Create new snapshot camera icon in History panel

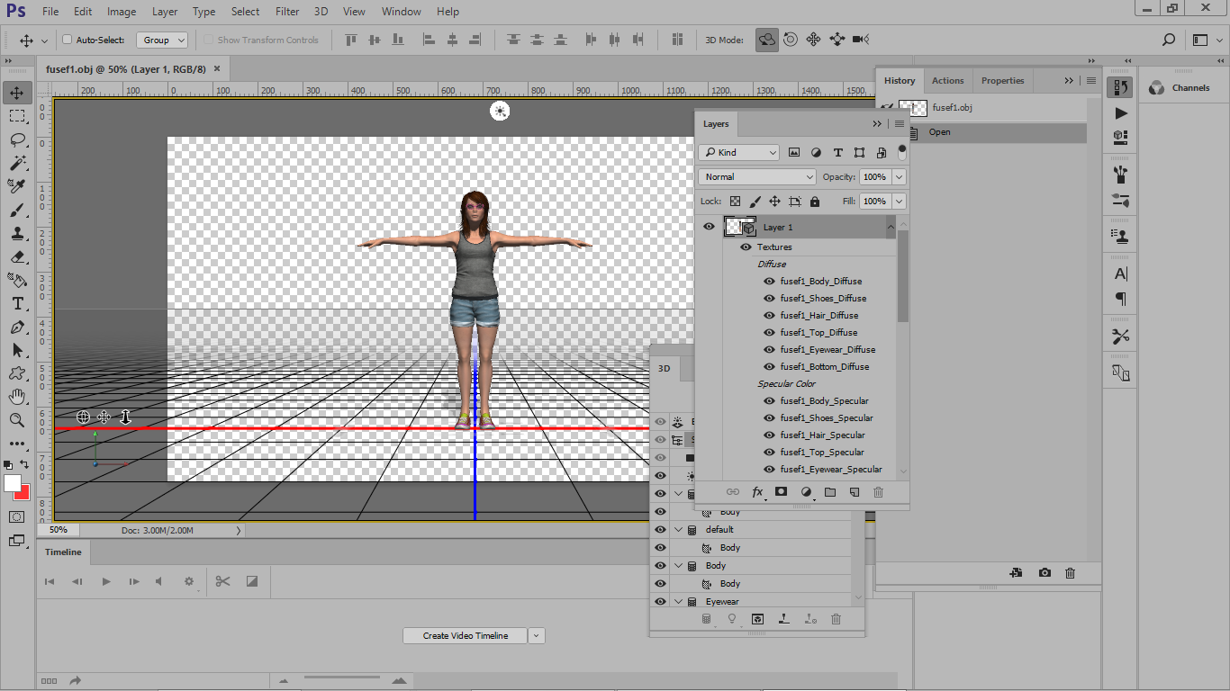pyautogui.click(x=1045, y=572)
